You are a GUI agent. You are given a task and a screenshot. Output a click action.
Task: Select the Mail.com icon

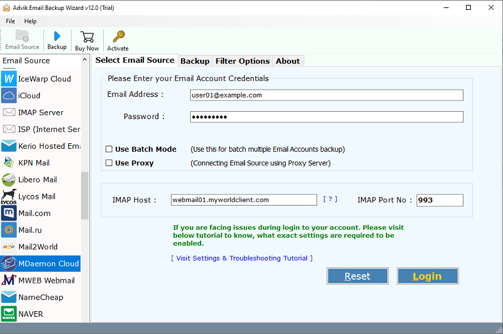point(9,214)
